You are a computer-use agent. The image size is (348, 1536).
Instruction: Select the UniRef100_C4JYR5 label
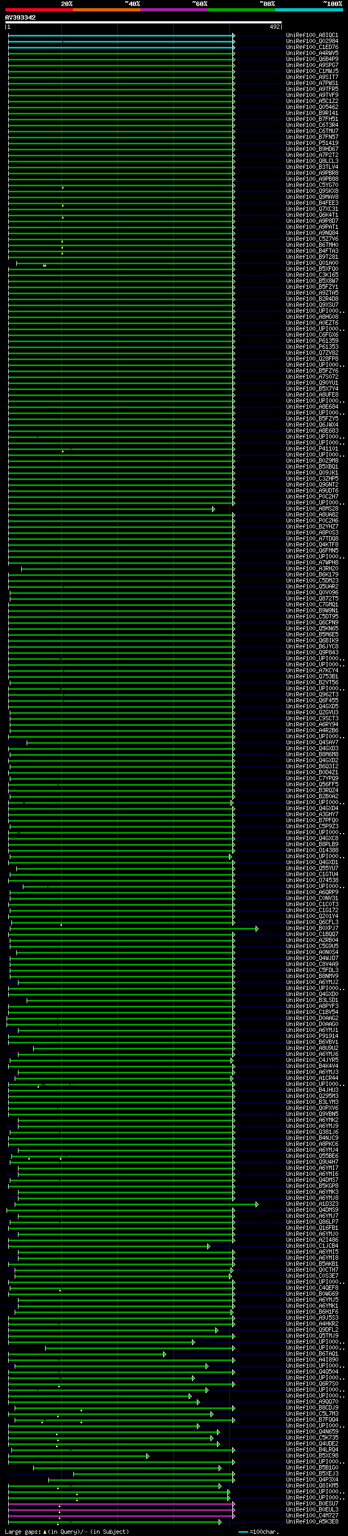(312, 1060)
